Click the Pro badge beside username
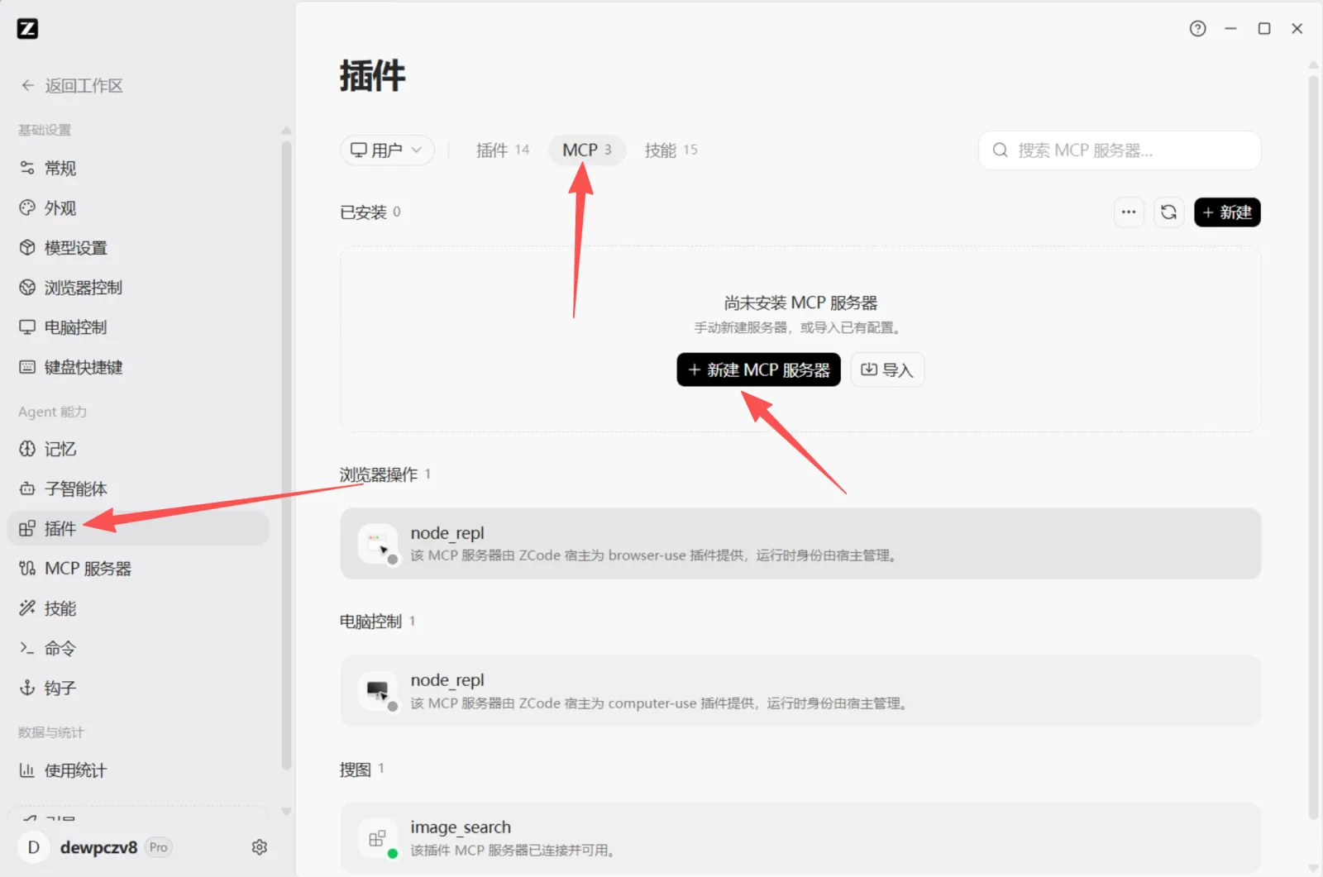This screenshot has width=1323, height=877. (x=158, y=847)
